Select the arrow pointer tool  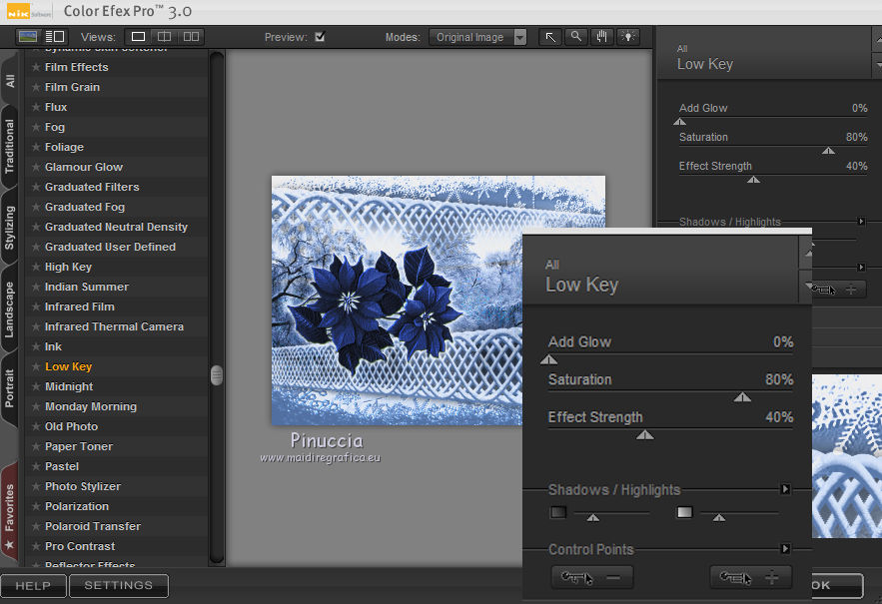tap(550, 37)
